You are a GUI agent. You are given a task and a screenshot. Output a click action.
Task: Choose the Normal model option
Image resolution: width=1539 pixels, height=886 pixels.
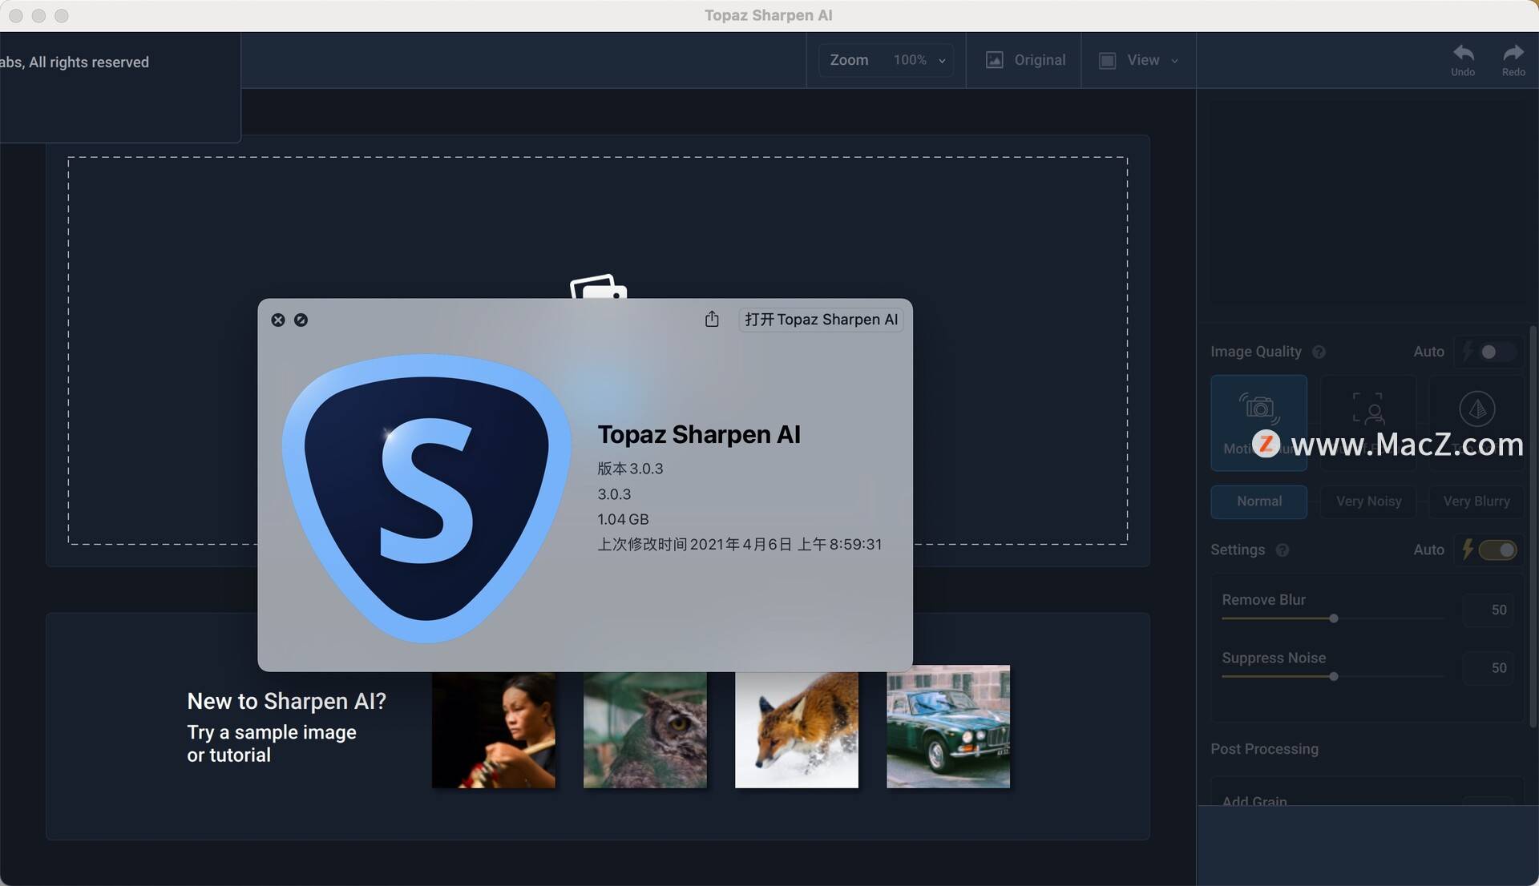1258,501
